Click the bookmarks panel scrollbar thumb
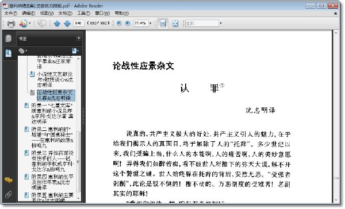 (x=78, y=162)
